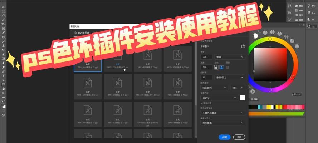Click the play button below color wheel
This screenshot has width=318, height=143.
tap(252, 92)
